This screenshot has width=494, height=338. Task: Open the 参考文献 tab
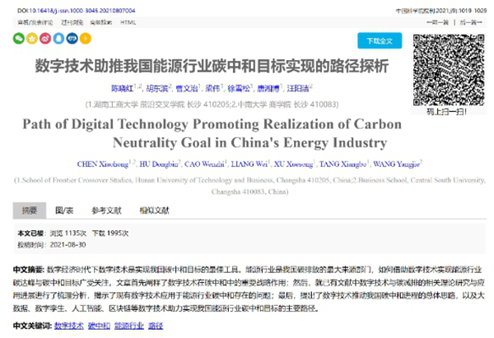(x=105, y=210)
